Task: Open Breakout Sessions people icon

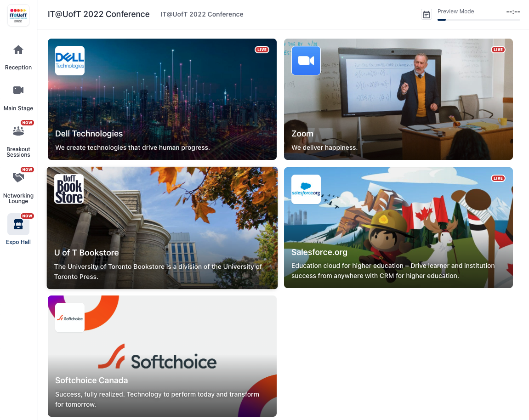Action: coord(18,131)
